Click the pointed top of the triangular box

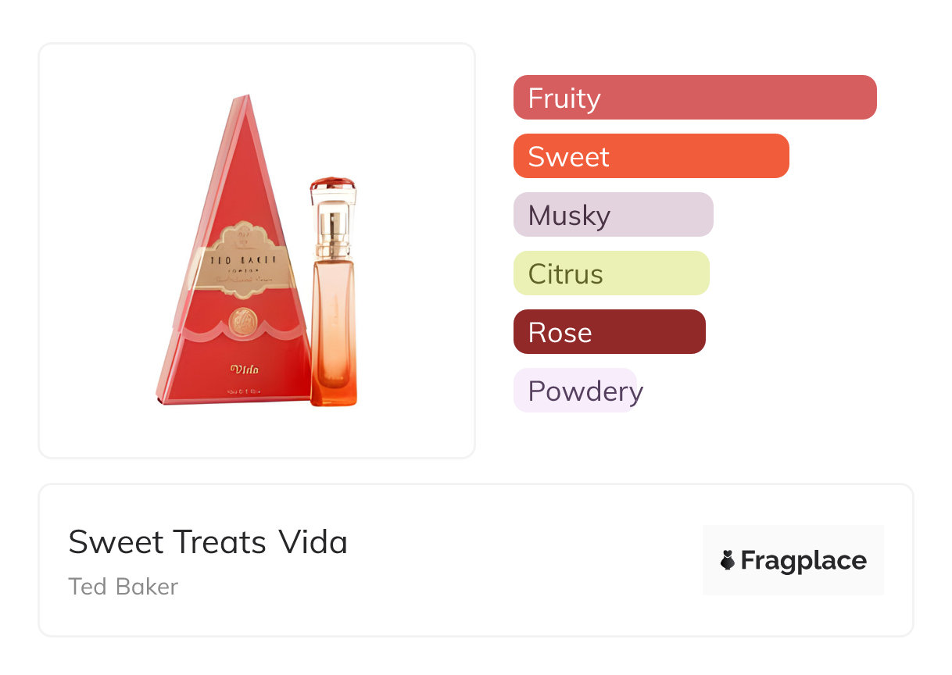click(245, 102)
